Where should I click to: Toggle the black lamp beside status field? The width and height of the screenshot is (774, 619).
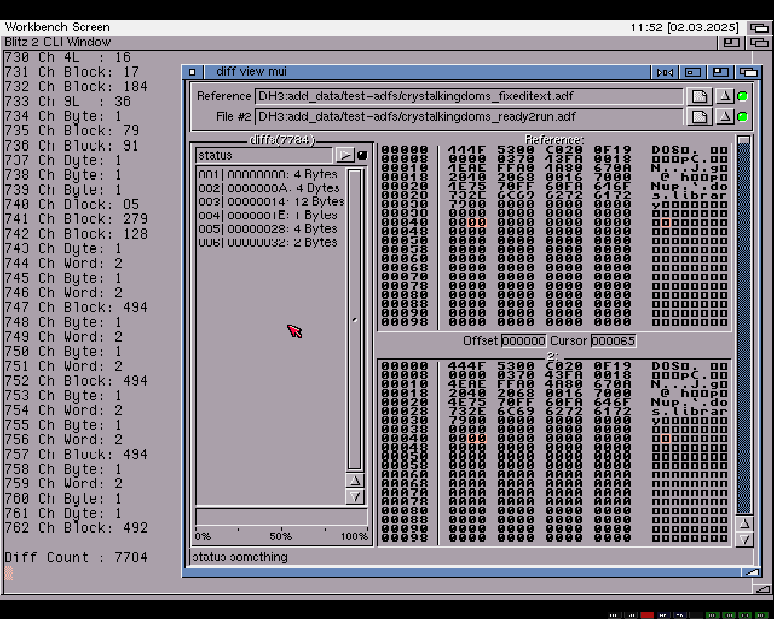362,155
